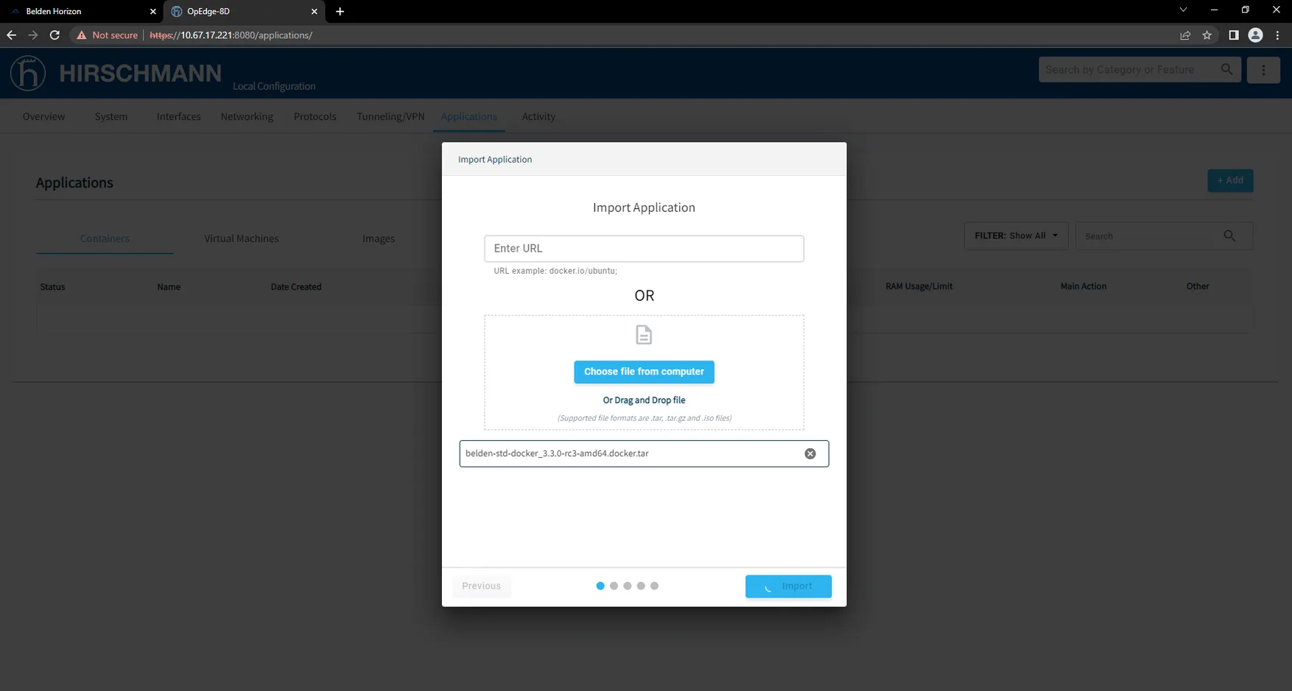Click Choose file from computer button
The width and height of the screenshot is (1292, 691).
pos(644,372)
